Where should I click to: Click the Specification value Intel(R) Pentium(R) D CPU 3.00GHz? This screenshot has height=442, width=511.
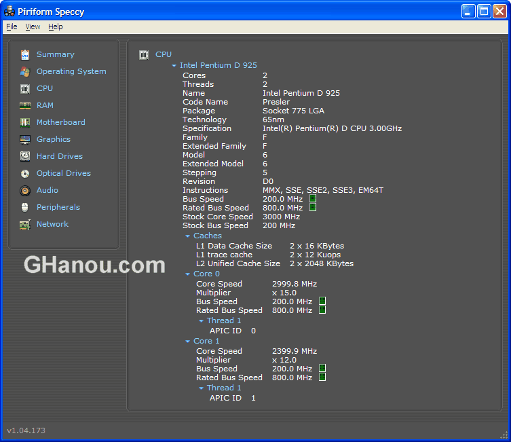pos(332,128)
